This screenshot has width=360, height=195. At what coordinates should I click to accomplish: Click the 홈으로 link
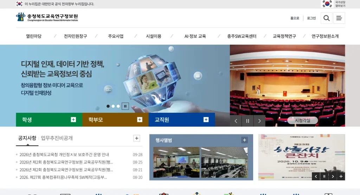click(295, 18)
